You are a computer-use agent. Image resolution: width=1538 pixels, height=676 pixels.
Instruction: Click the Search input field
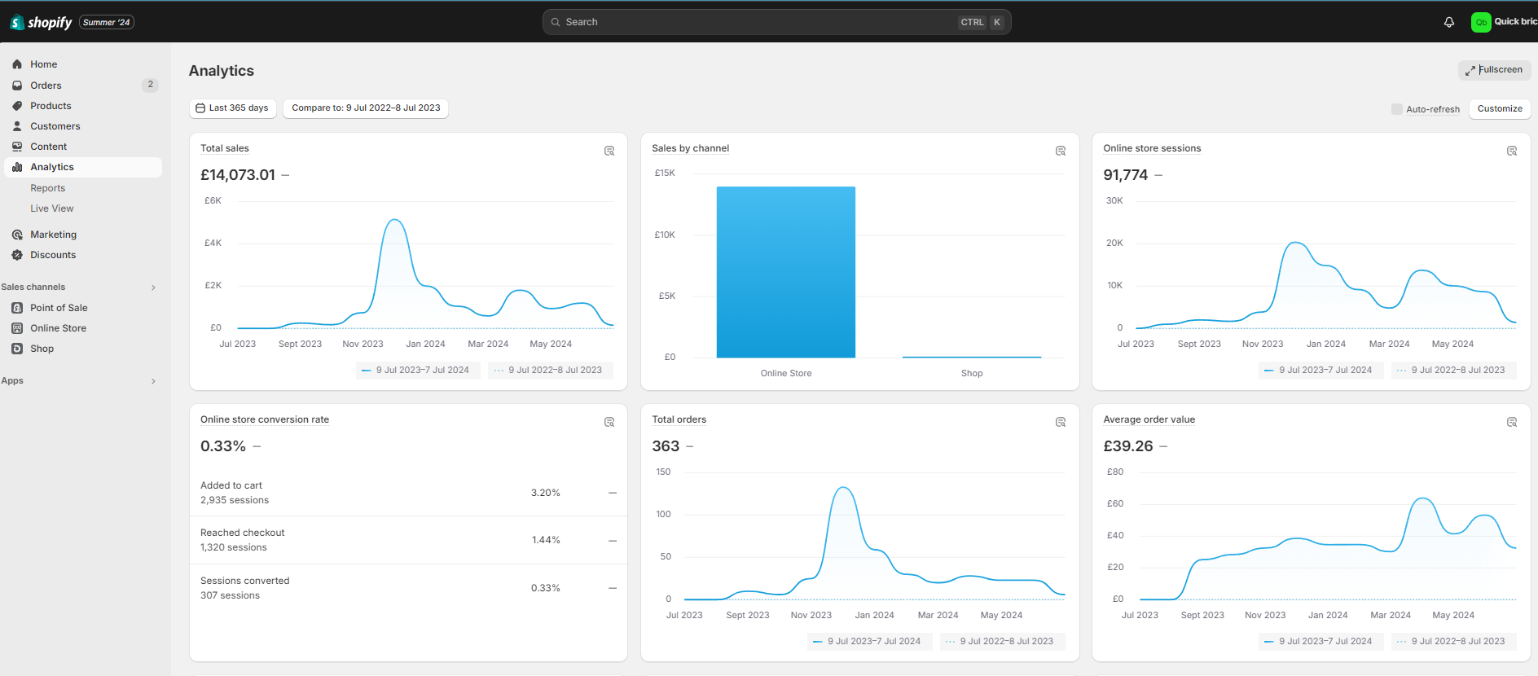(758, 22)
